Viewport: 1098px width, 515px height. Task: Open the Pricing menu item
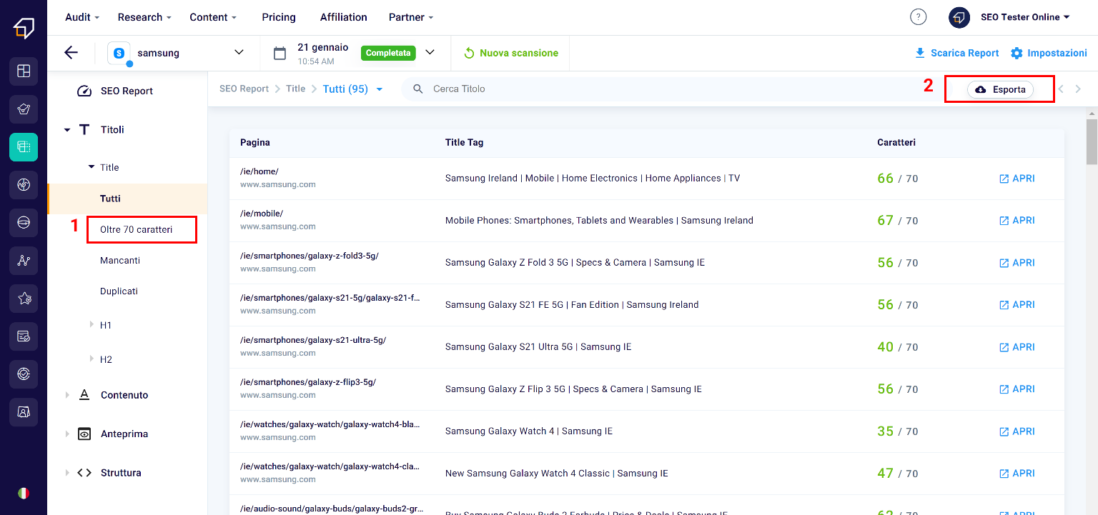[278, 17]
